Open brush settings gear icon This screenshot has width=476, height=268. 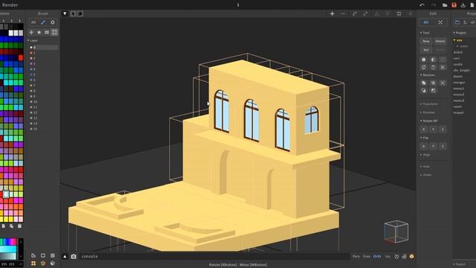tap(53, 22)
